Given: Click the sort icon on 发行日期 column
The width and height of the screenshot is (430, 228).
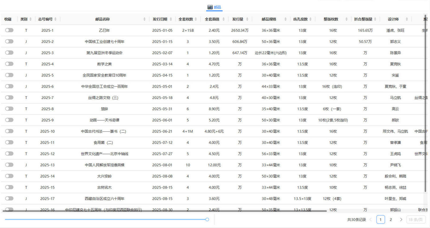Looking at the screenshot, I should click(171, 19).
